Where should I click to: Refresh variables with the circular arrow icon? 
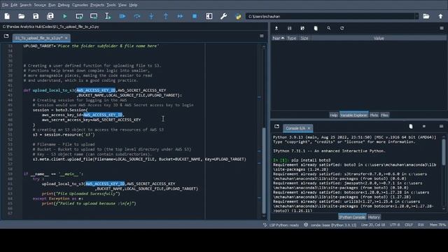tap(342, 28)
